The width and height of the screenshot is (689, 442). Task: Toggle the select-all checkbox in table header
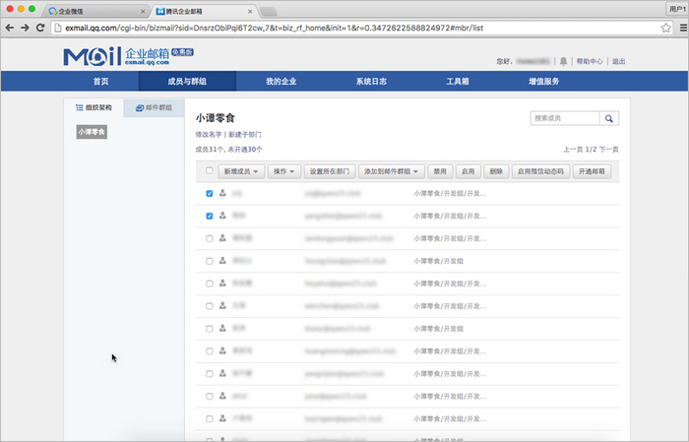pyautogui.click(x=209, y=171)
